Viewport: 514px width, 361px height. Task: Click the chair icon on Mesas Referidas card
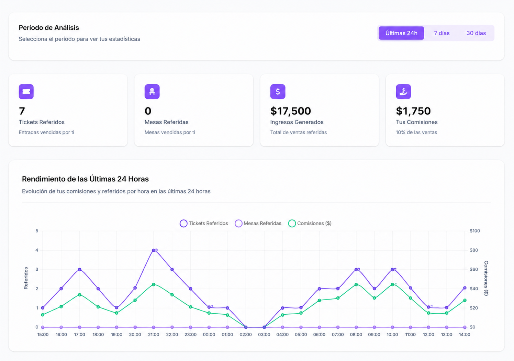(152, 92)
